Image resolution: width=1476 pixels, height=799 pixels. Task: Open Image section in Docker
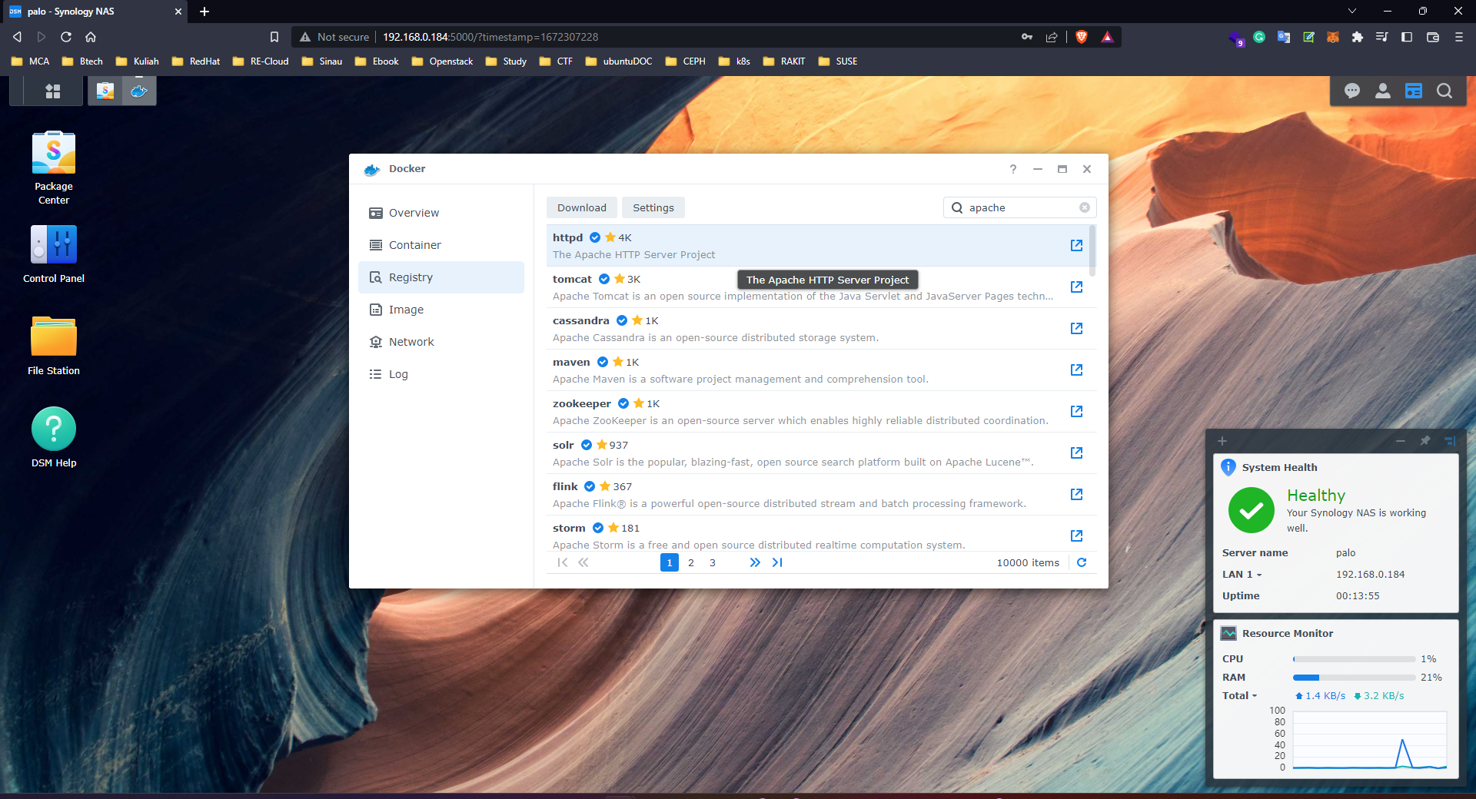[441, 310]
